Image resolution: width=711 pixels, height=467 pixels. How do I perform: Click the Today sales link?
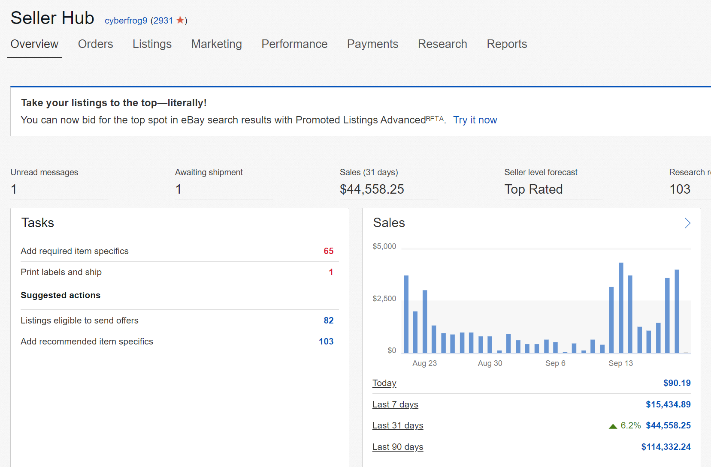(384, 383)
